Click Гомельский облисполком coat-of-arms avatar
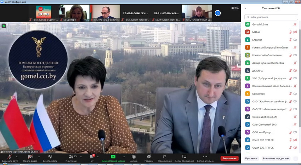This screenshot has height=165, width=301. (248, 55)
